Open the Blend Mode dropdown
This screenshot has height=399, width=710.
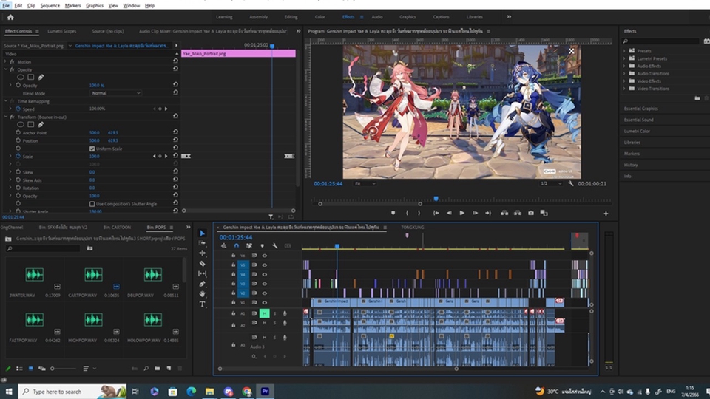(x=115, y=94)
